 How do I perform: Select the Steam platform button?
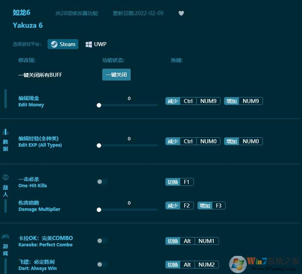point(63,44)
